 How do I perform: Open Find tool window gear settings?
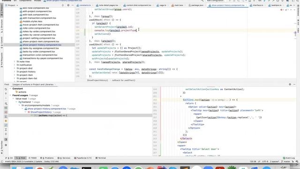[x=290, y=84]
